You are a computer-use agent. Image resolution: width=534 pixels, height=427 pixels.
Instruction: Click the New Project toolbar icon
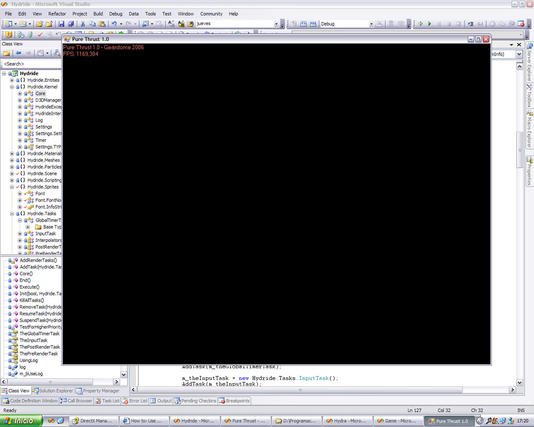[8, 23]
